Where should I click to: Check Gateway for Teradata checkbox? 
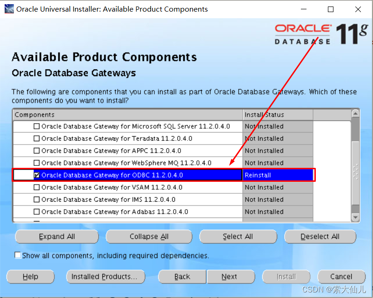click(36, 139)
